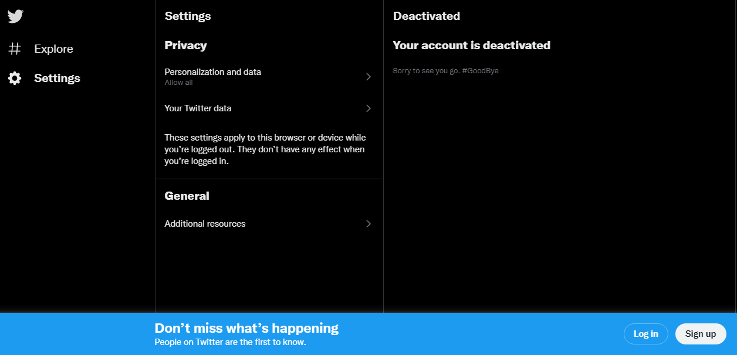Click the General section heading

(187, 196)
